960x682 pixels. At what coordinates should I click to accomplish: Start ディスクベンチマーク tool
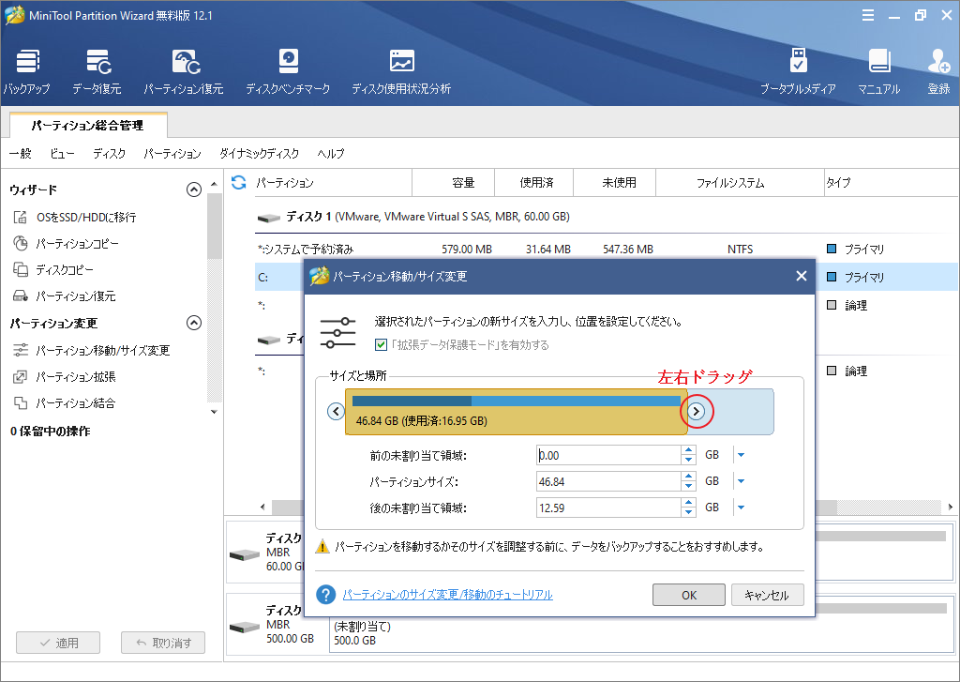288,71
